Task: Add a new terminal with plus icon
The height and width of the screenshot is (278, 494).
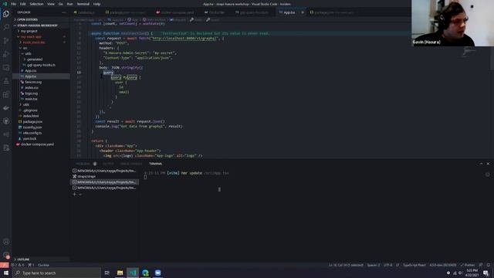Action: tap(74, 195)
